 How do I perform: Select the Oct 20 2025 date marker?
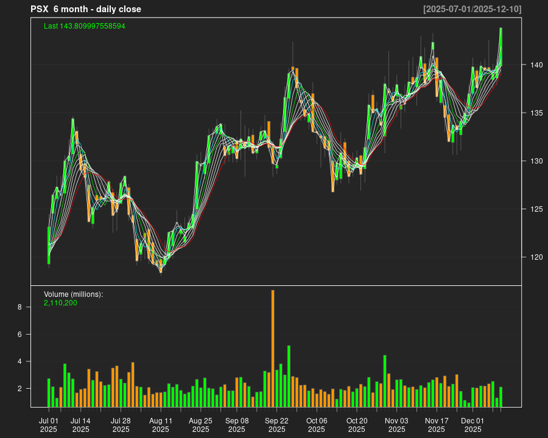pyautogui.click(x=357, y=425)
